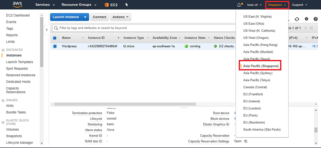Collapse the INSTANCES sidebar section
Viewport: 321px width, 148px height.
[3, 50]
